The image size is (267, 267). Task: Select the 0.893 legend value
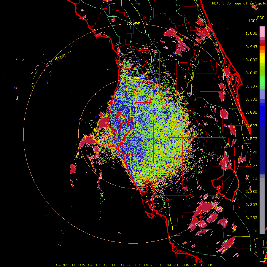[251, 60]
